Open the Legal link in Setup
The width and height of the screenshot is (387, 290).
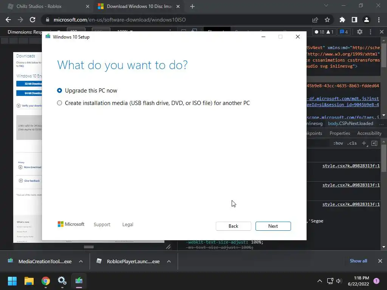click(128, 224)
